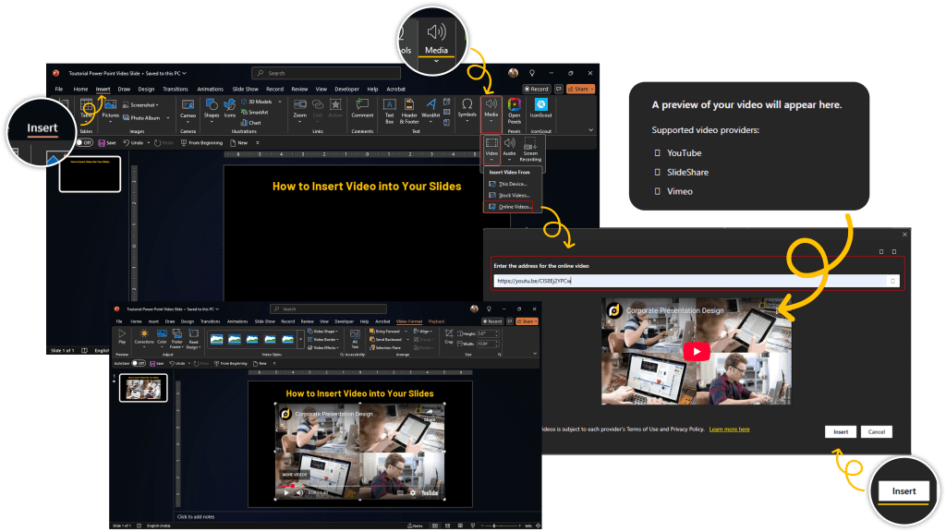Open the Video Effects dropdown

point(325,347)
